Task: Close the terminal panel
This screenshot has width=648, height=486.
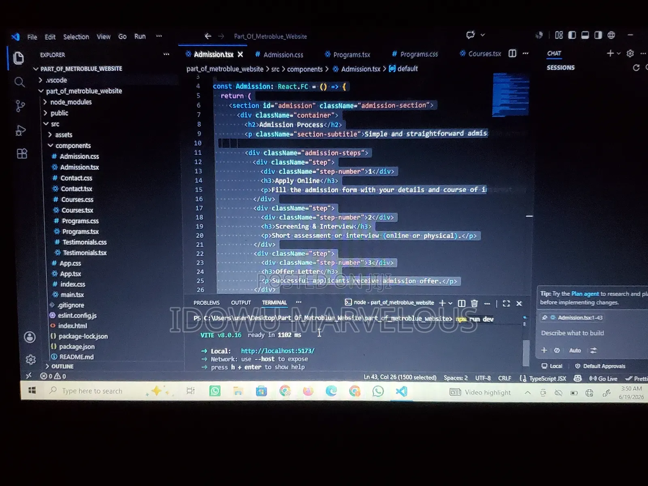Action: tap(519, 303)
